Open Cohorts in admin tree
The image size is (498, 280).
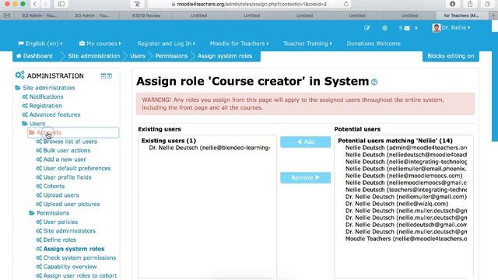(x=54, y=186)
